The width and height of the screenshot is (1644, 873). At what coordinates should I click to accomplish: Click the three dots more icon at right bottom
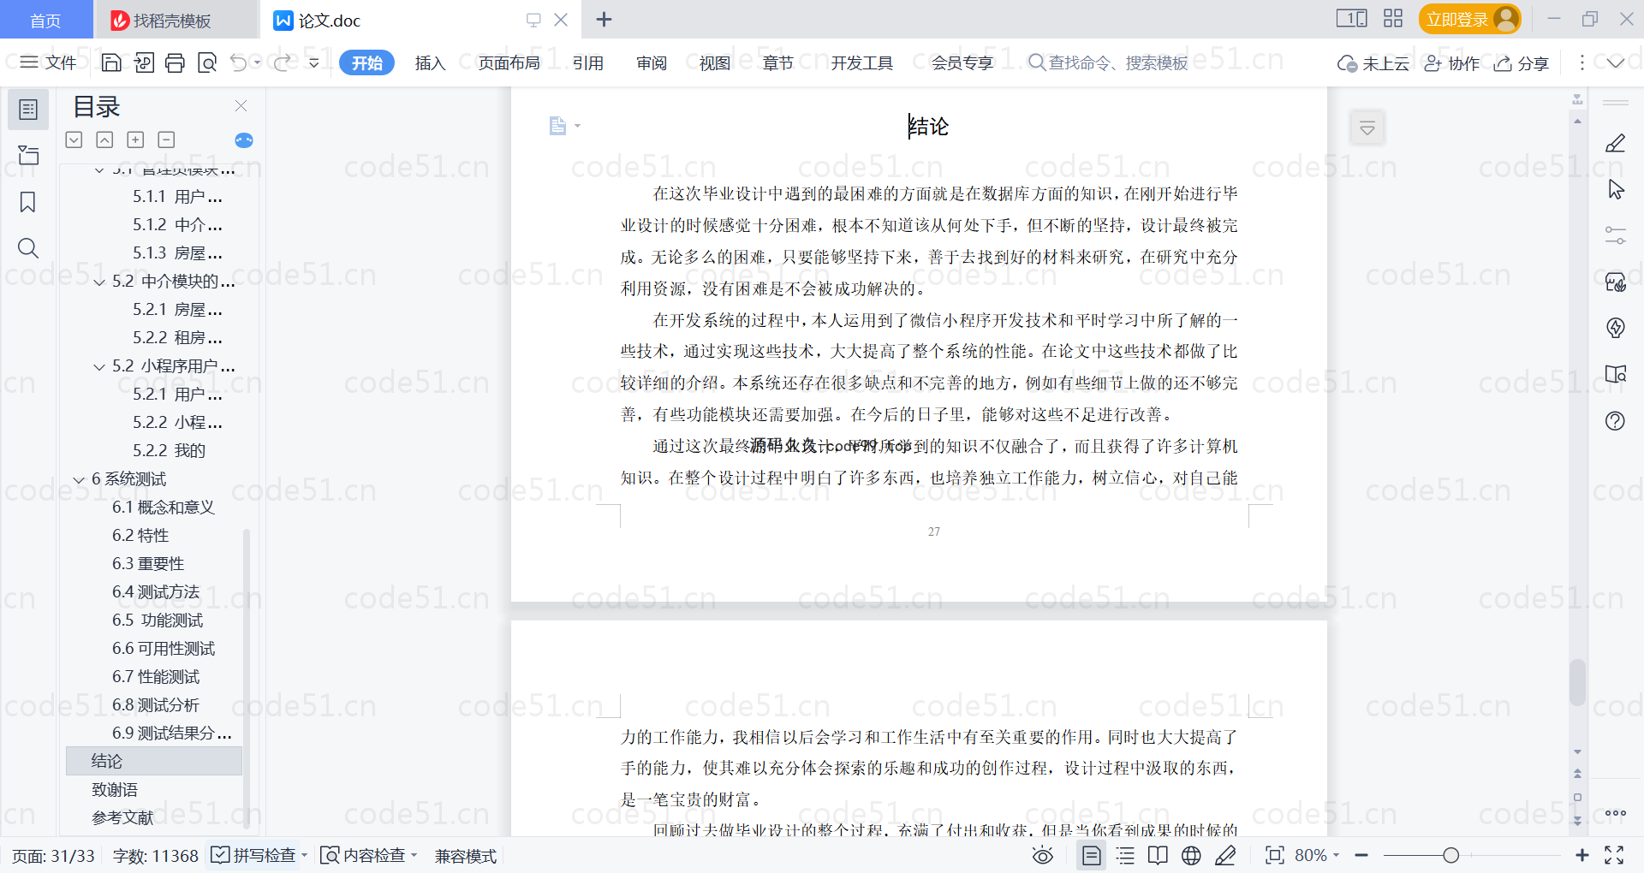click(1616, 813)
